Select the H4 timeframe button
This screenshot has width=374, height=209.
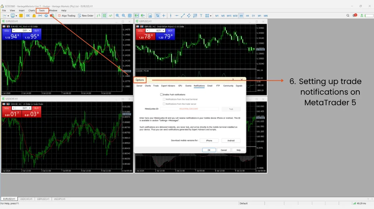click(247, 16)
